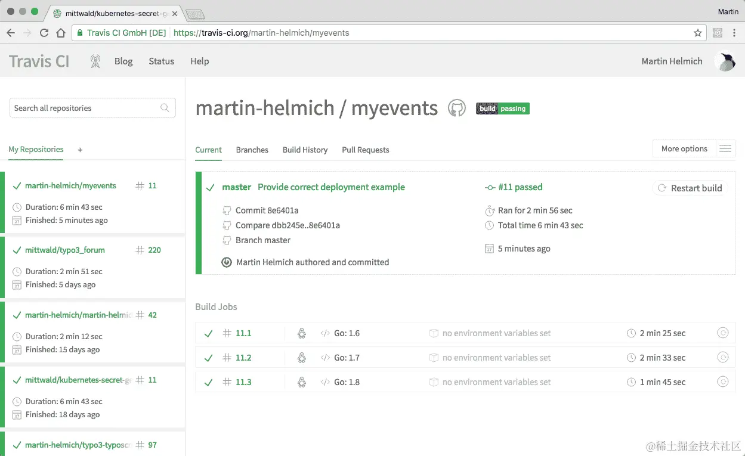Open the Status menu item
The image size is (745, 456).
coord(161,61)
